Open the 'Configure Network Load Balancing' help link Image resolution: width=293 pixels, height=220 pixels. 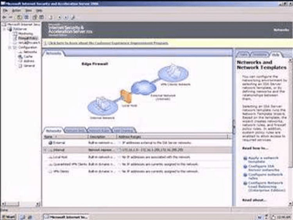point(267,186)
